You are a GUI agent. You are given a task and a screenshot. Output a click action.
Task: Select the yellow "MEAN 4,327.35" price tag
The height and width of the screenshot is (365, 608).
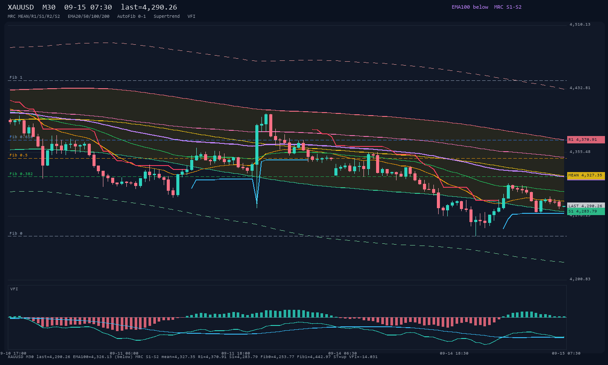[x=586, y=175]
